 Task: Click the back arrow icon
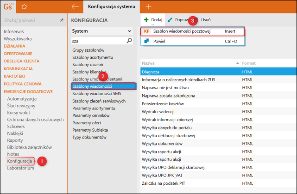tap(76, 6)
